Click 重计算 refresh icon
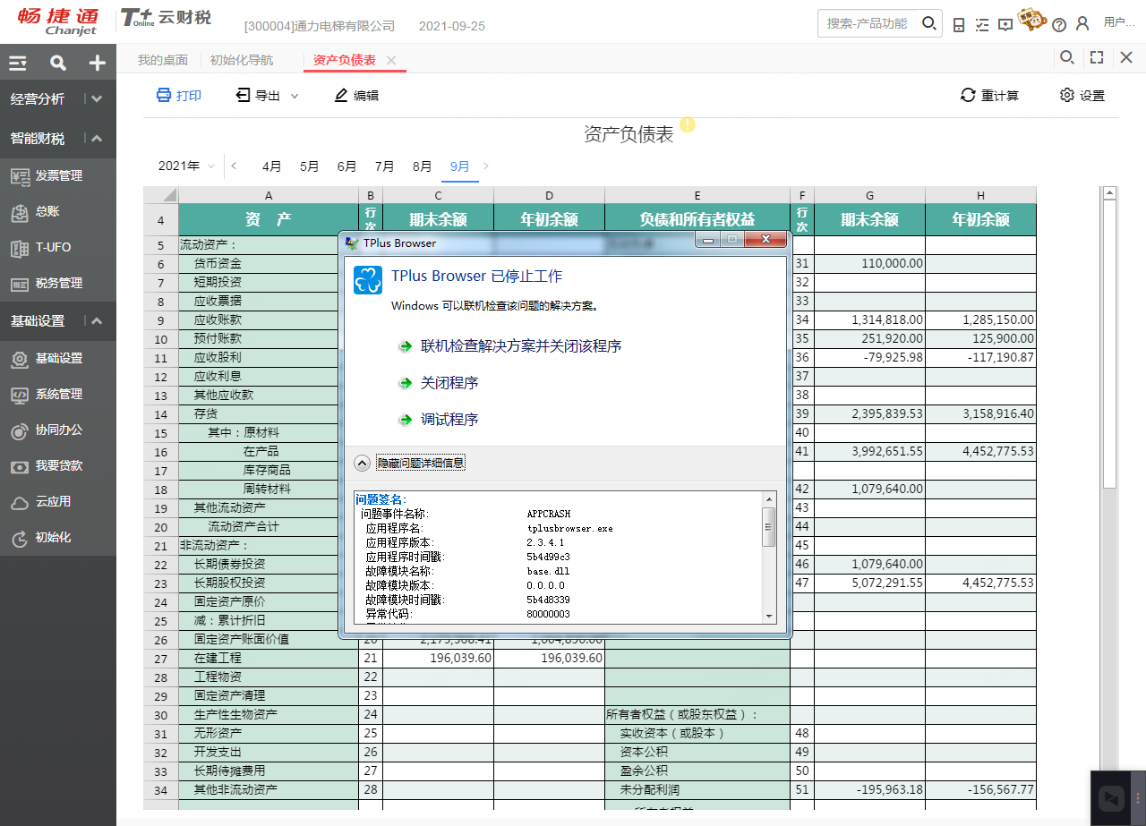1146x826 pixels. [x=968, y=95]
